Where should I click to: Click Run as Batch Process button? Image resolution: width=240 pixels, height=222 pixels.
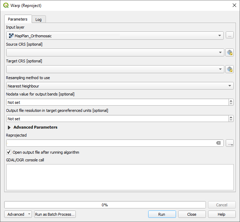[x=55, y=214]
